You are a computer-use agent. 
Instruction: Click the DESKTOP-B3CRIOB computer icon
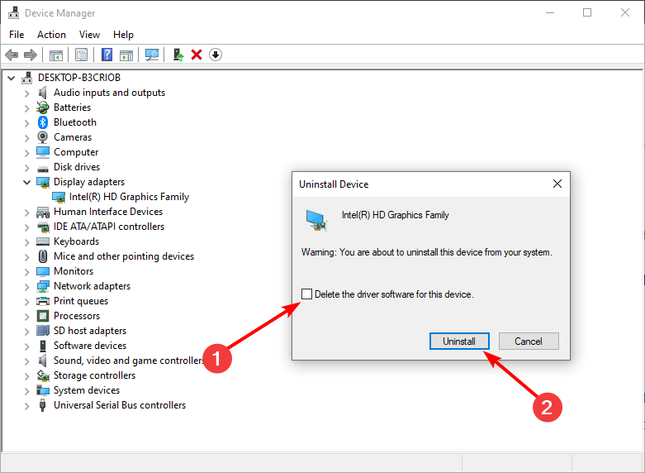pyautogui.click(x=27, y=77)
